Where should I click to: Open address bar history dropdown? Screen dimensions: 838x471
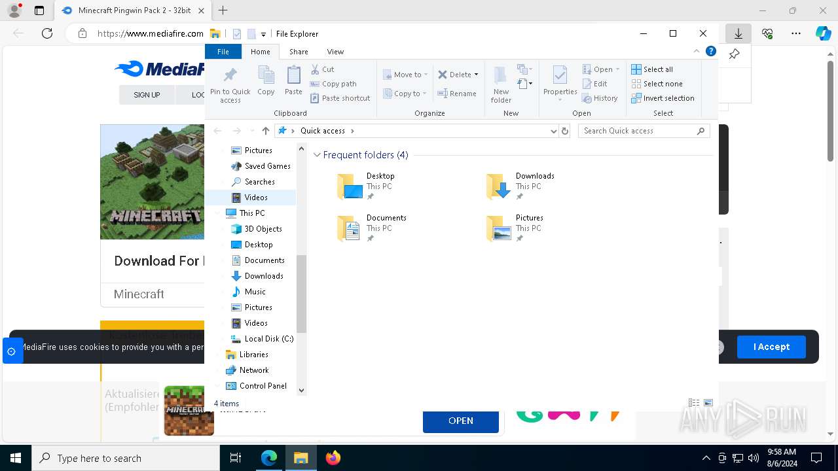click(x=553, y=131)
